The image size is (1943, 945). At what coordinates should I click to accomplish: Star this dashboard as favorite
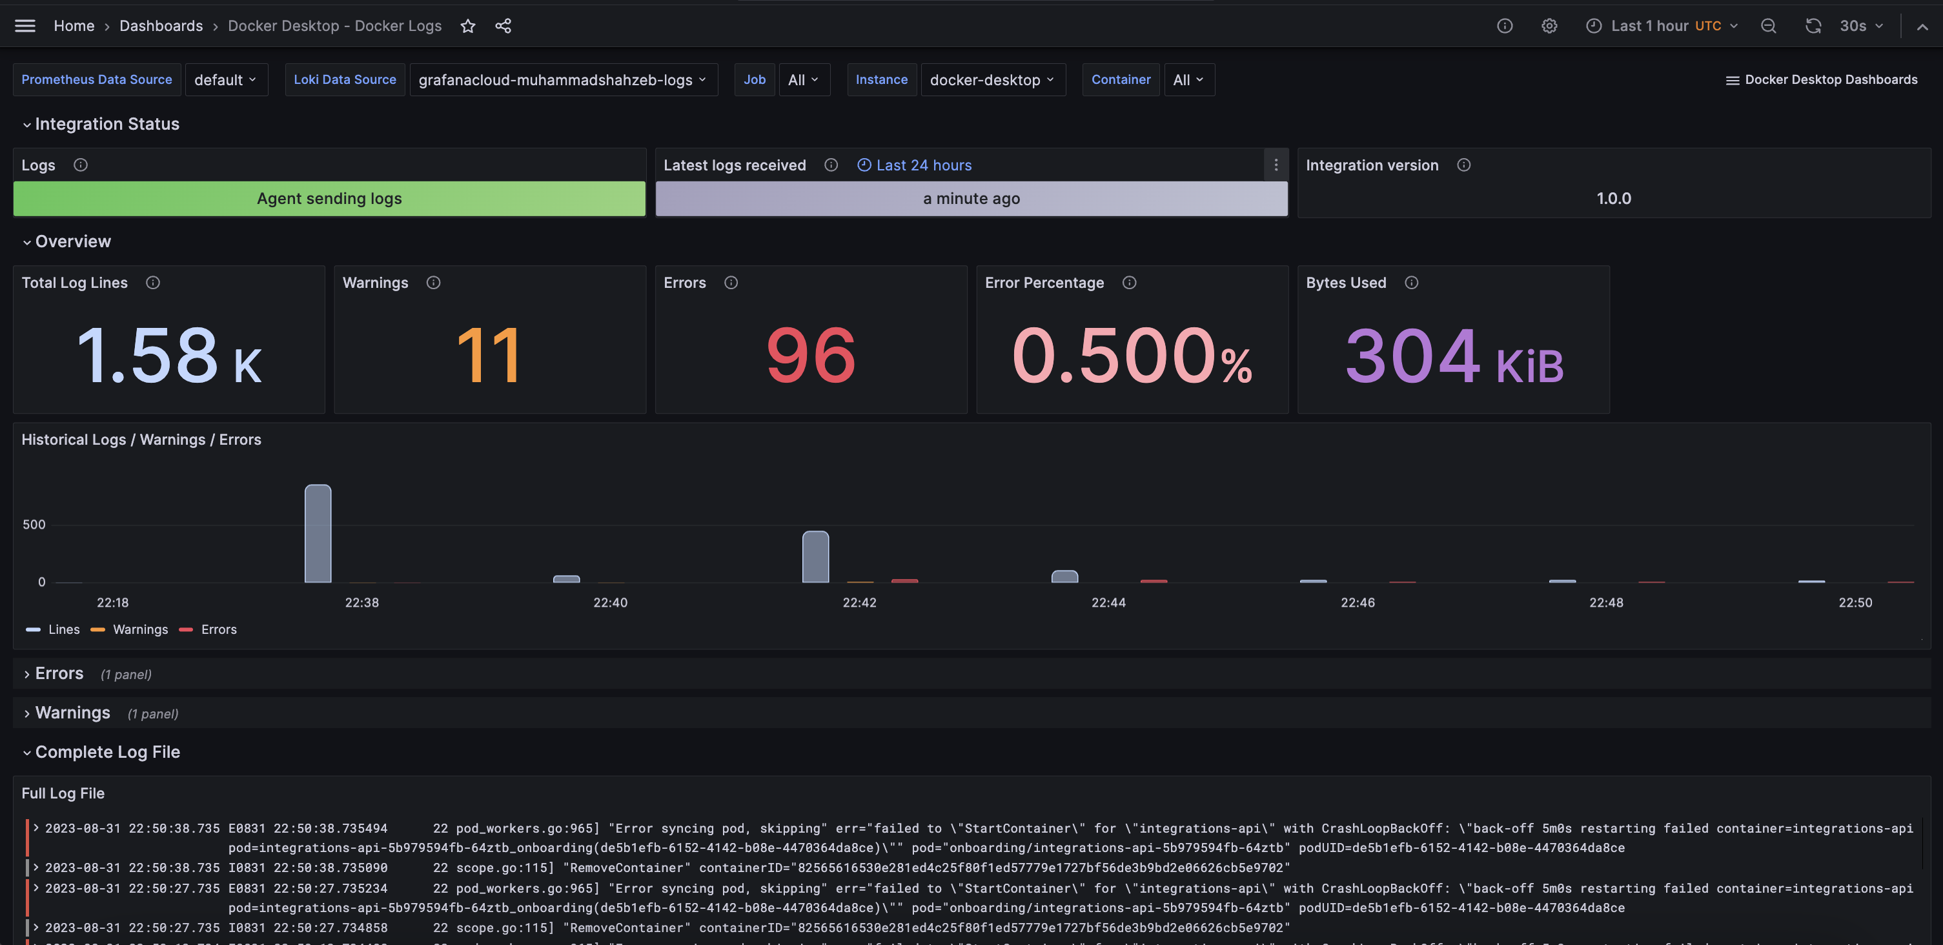tap(467, 26)
